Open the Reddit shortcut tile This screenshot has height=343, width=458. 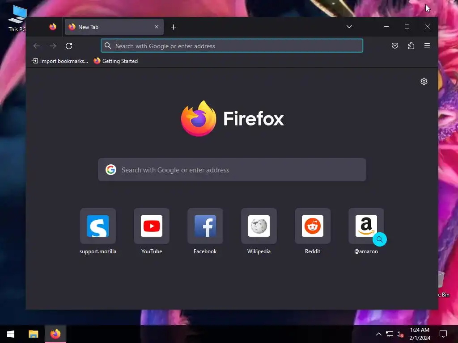[313, 226]
